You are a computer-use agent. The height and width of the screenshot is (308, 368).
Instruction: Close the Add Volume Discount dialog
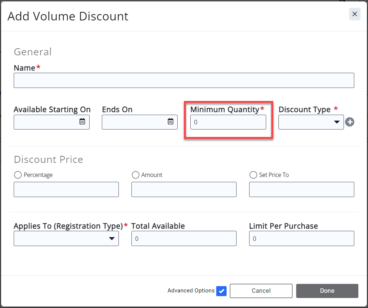coord(354,14)
